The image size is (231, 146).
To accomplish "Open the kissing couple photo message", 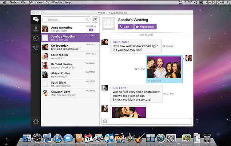I will pyautogui.click(x=129, y=112).
